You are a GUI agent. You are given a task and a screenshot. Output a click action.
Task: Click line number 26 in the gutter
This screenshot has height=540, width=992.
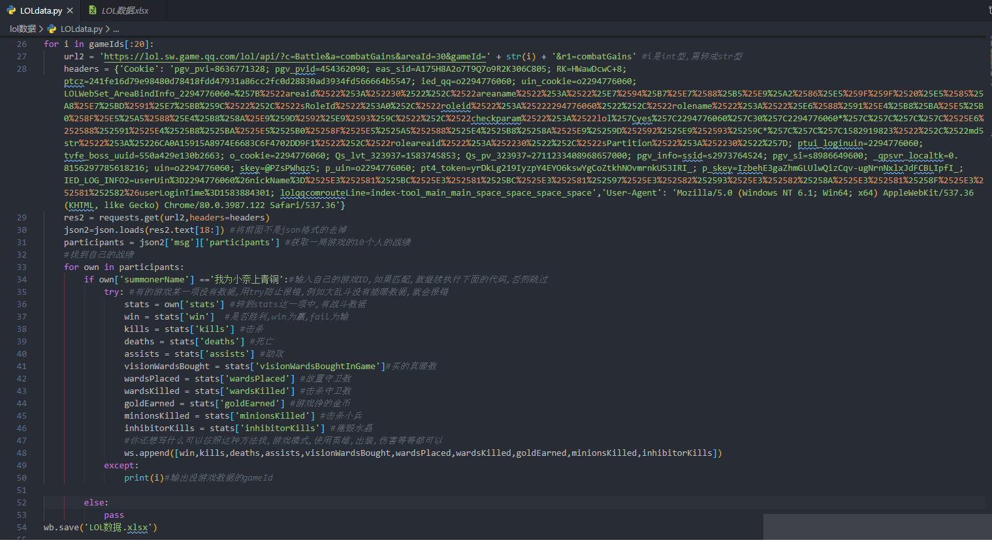click(22, 44)
